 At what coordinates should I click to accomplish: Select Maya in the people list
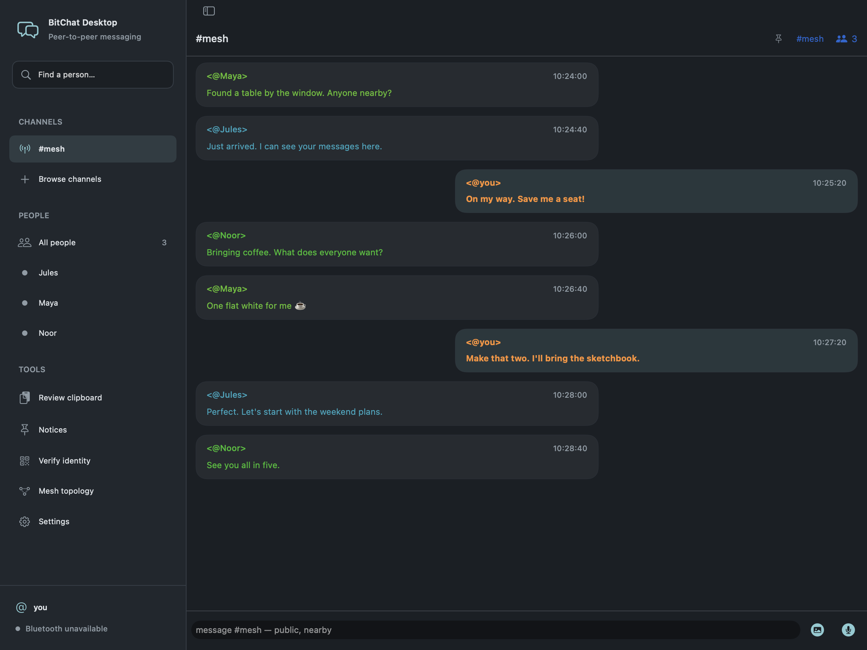93,303
